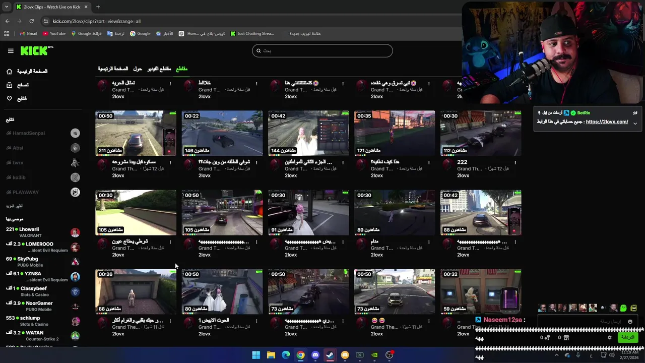Open Classybeef recommended channel

tap(43, 291)
